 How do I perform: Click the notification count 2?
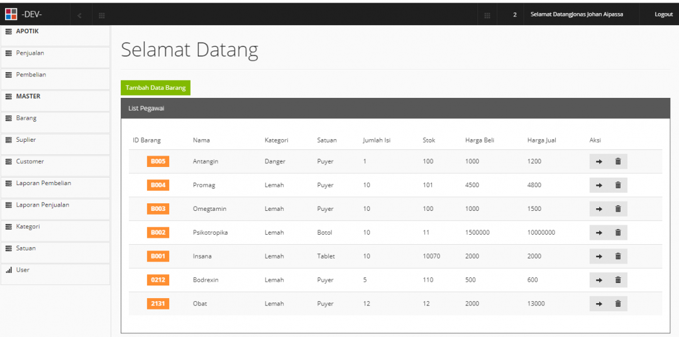click(x=515, y=15)
